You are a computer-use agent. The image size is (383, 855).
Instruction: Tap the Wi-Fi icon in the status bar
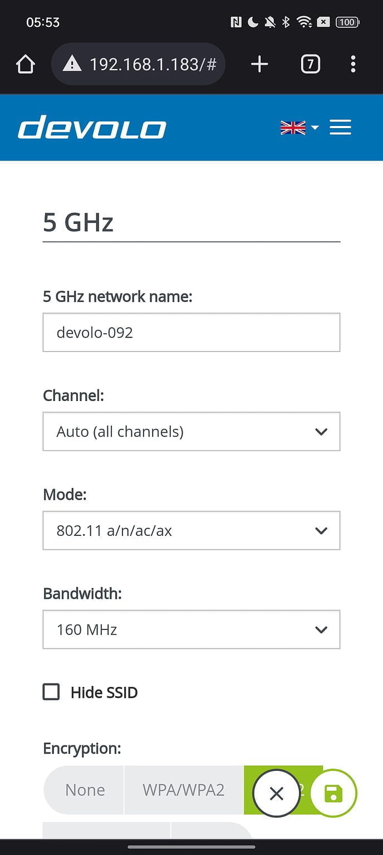(304, 22)
